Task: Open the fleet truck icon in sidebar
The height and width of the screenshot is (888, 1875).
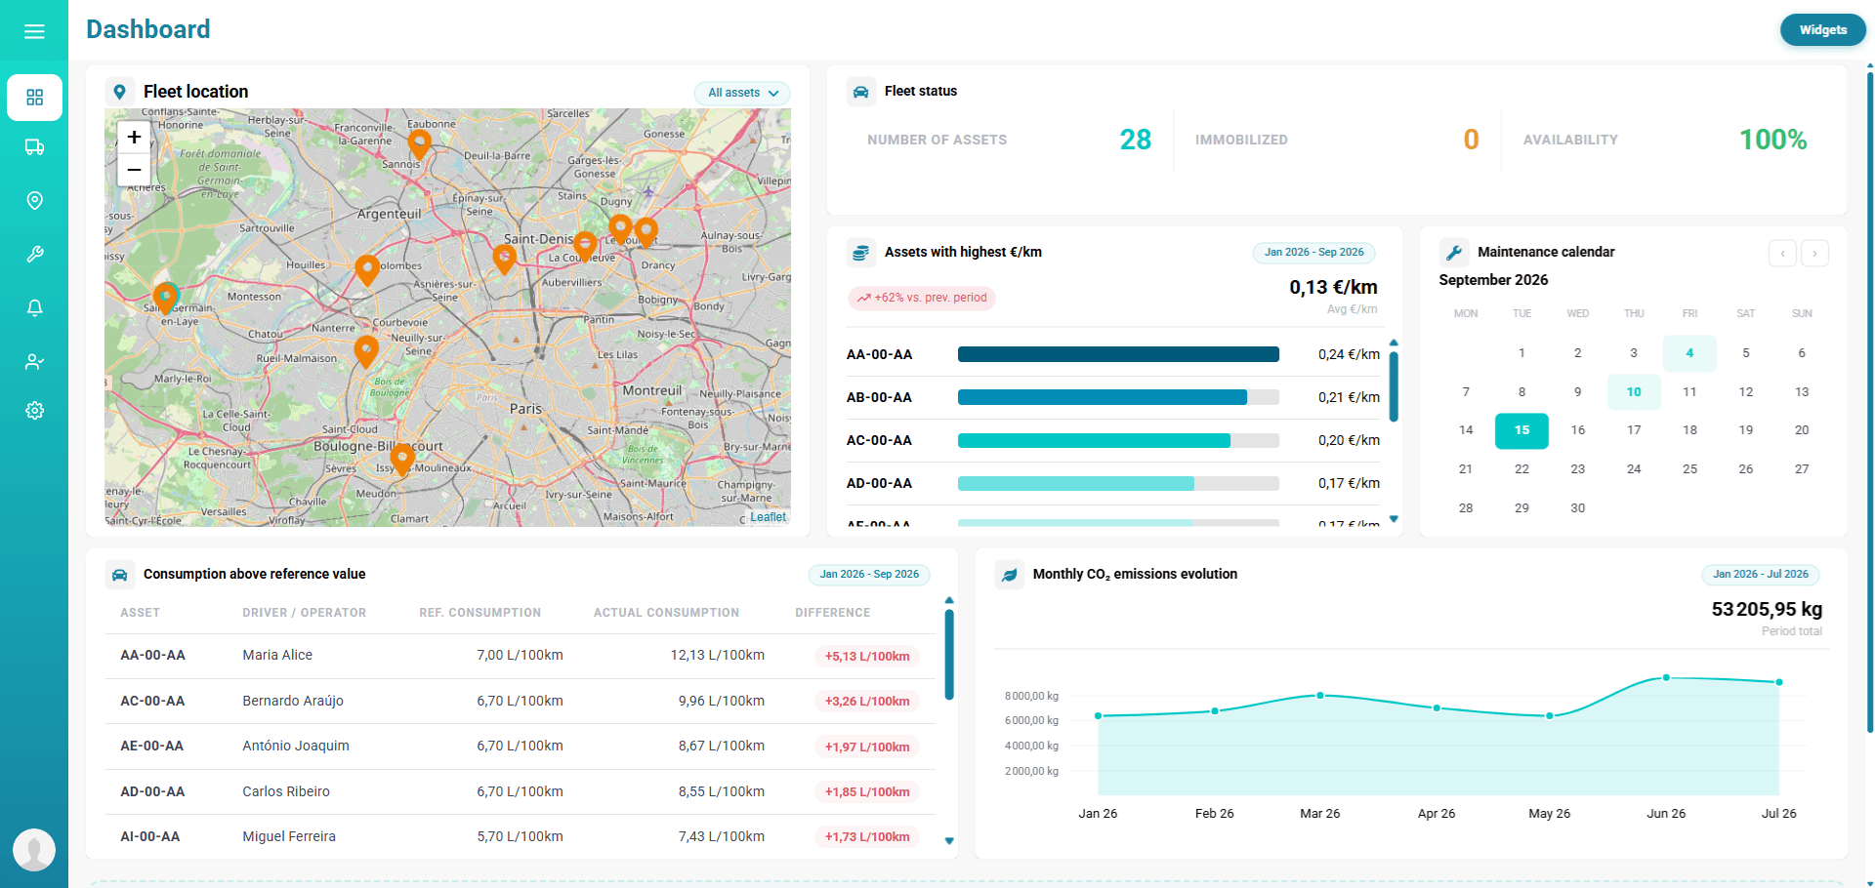Action: (34, 147)
